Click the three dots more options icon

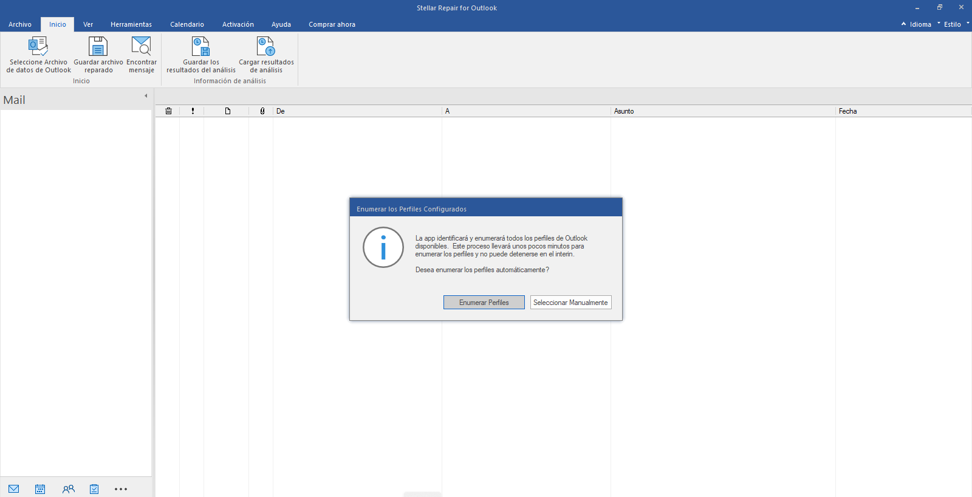[x=121, y=489]
